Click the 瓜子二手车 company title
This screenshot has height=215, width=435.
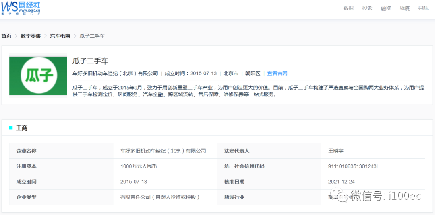90,61
